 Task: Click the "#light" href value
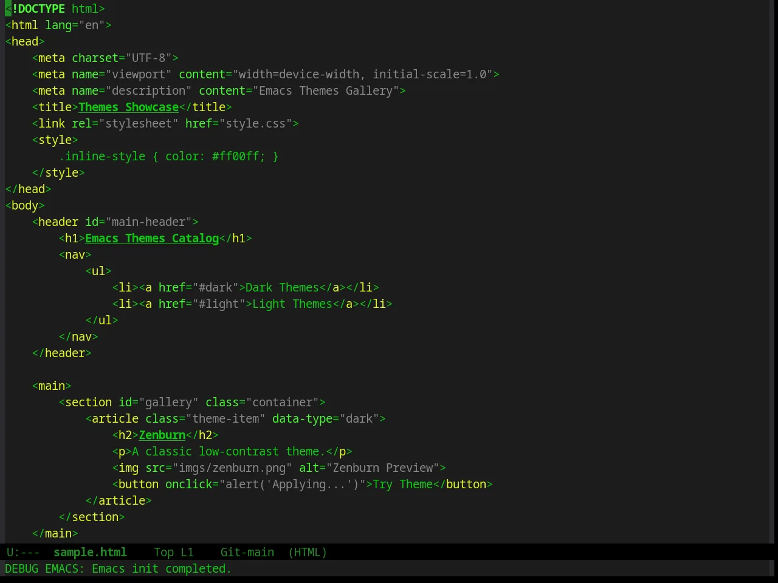pos(219,304)
